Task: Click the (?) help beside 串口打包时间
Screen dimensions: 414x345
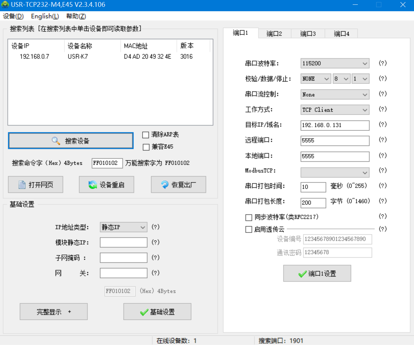Action: point(383,185)
